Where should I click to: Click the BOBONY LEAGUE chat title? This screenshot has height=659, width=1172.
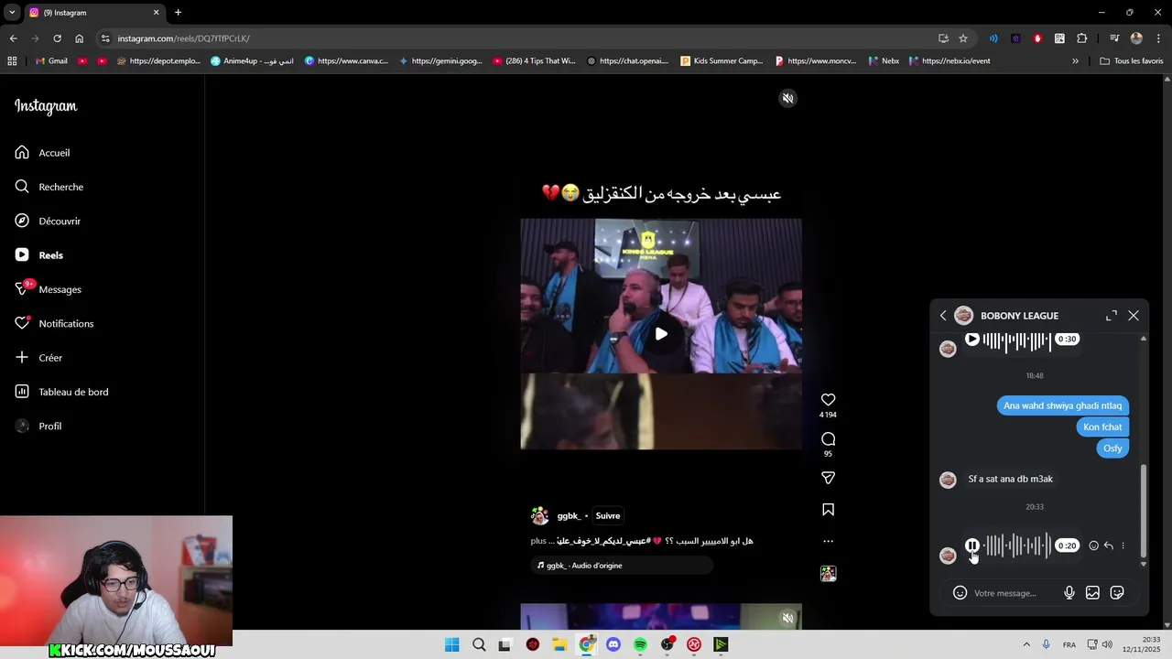click(1019, 316)
